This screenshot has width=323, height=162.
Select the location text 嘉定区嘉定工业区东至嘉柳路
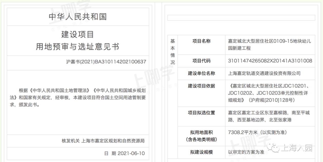269,116
